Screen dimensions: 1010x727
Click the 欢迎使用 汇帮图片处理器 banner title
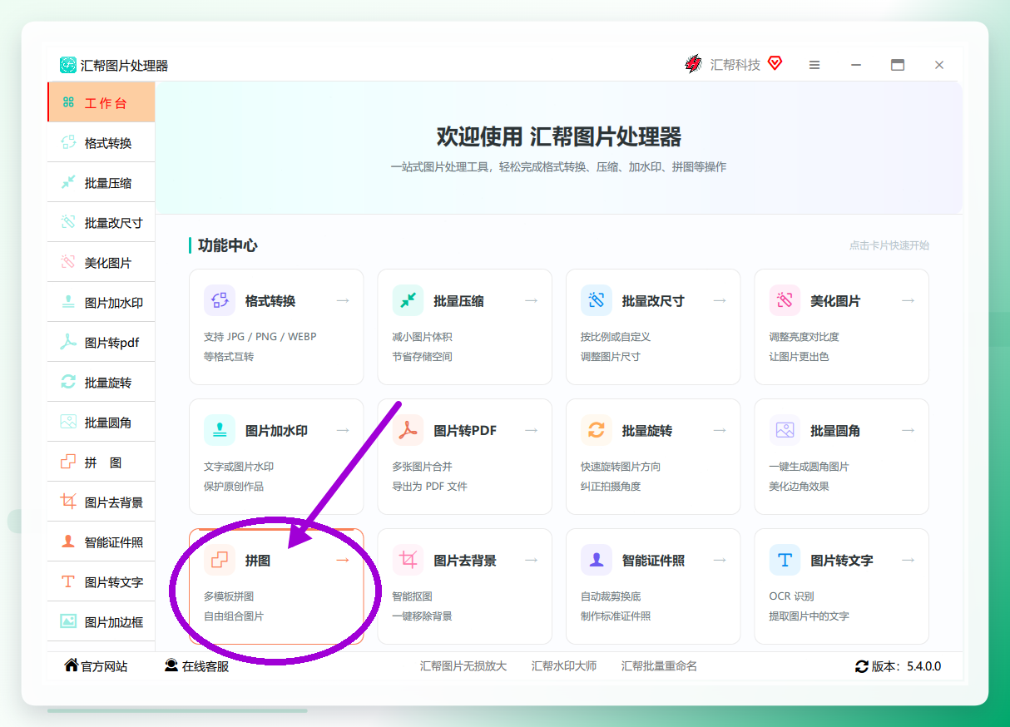[x=559, y=137]
